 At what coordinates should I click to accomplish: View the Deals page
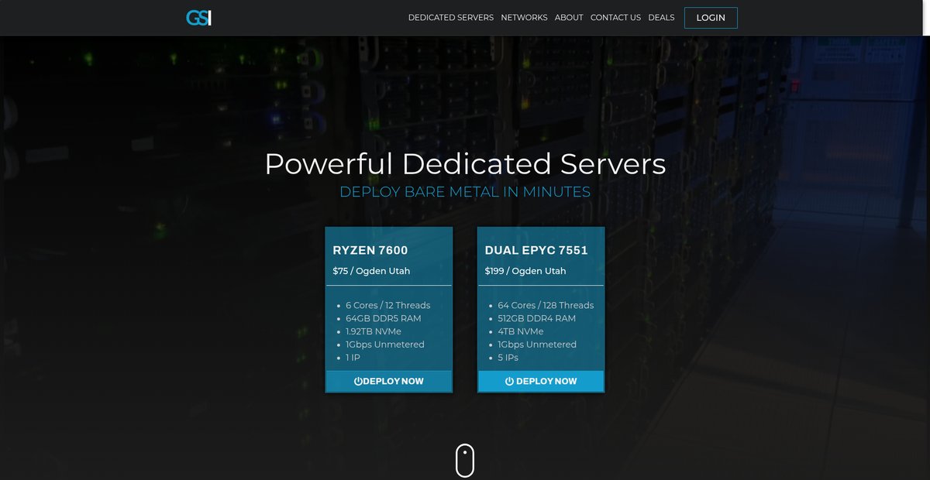(x=661, y=17)
